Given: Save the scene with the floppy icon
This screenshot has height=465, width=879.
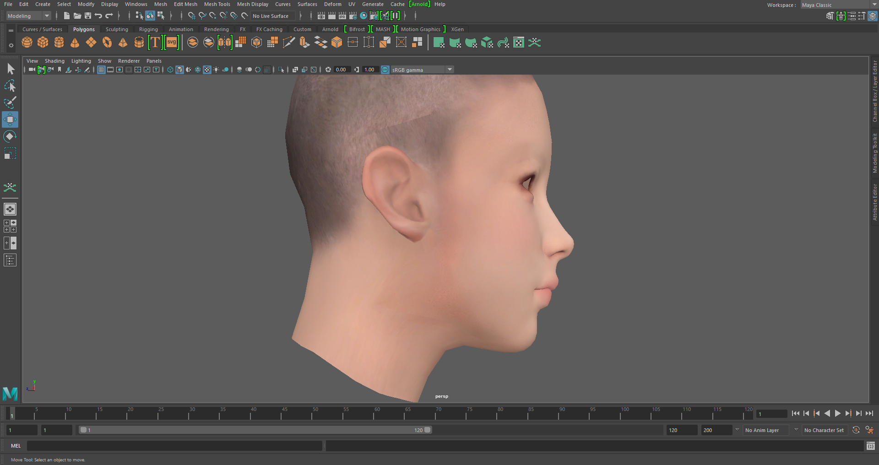Looking at the screenshot, I should click(x=88, y=16).
